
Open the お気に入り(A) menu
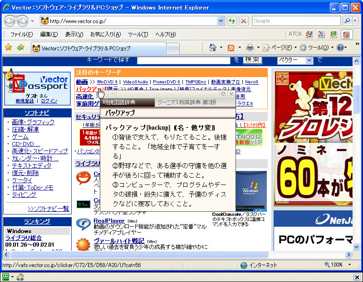coord(106,34)
